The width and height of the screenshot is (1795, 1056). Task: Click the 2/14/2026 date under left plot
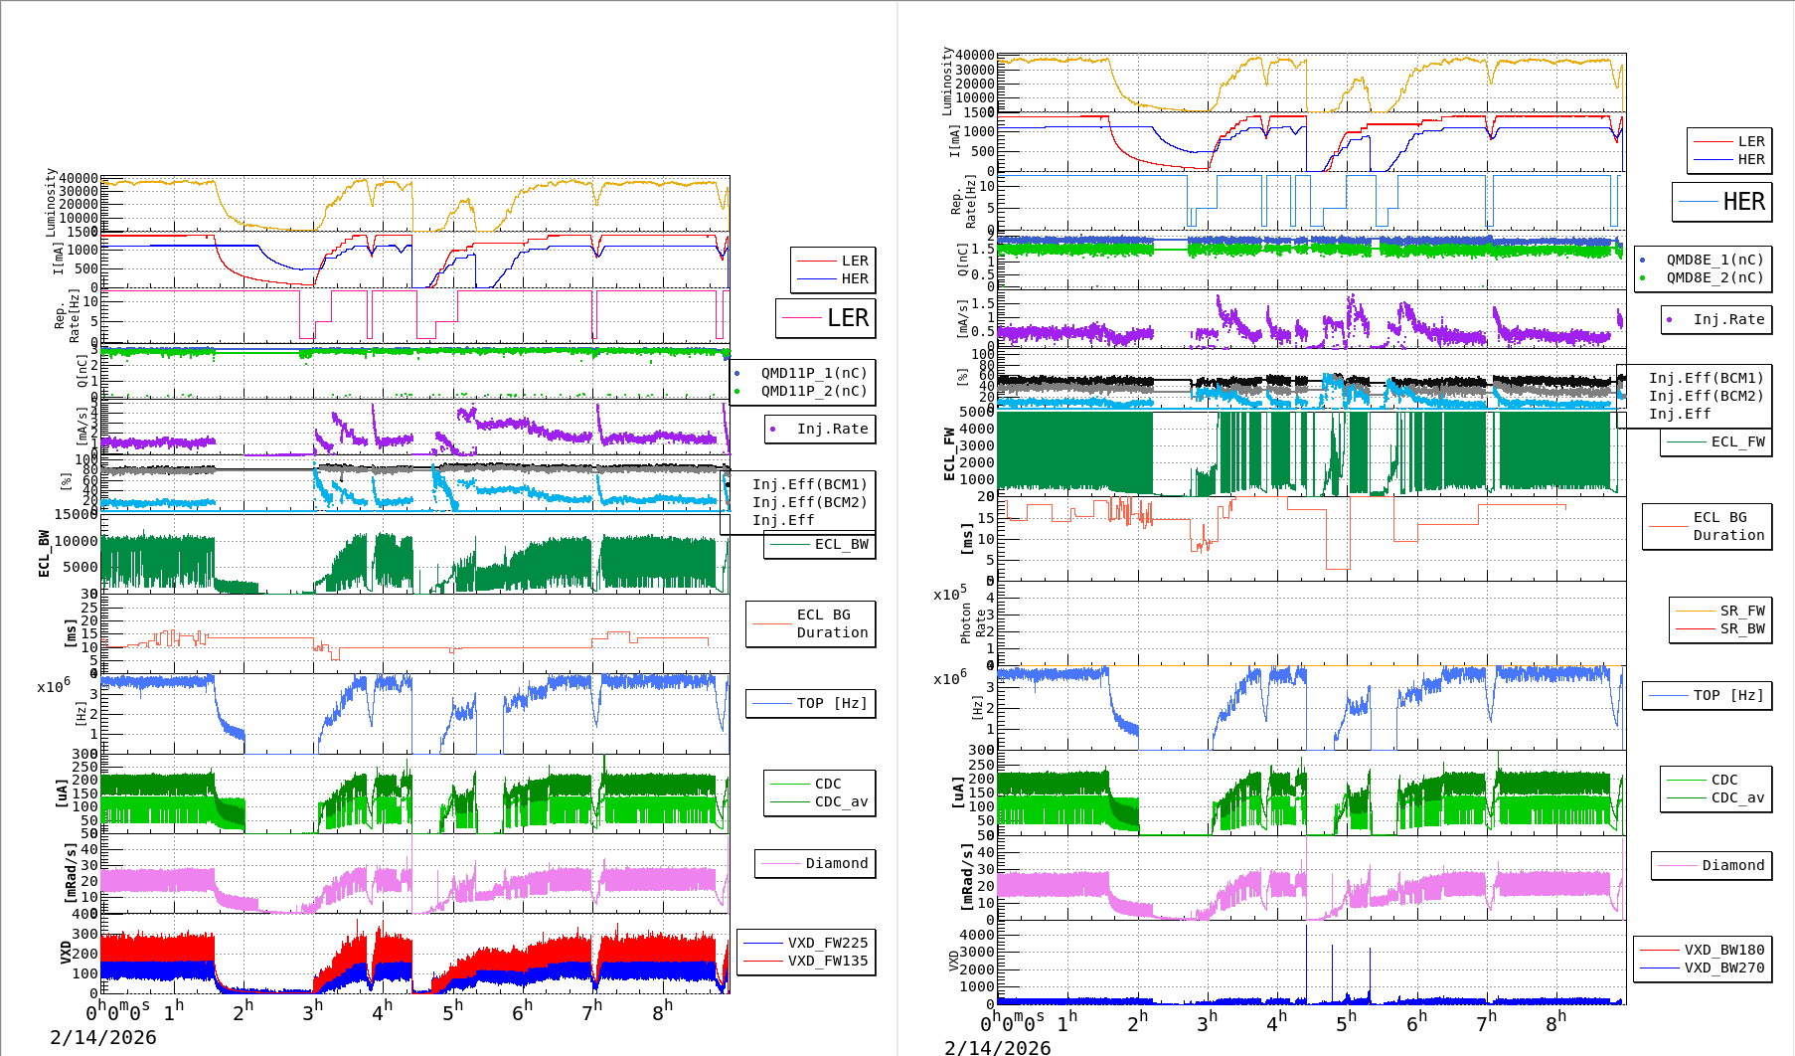(103, 1037)
